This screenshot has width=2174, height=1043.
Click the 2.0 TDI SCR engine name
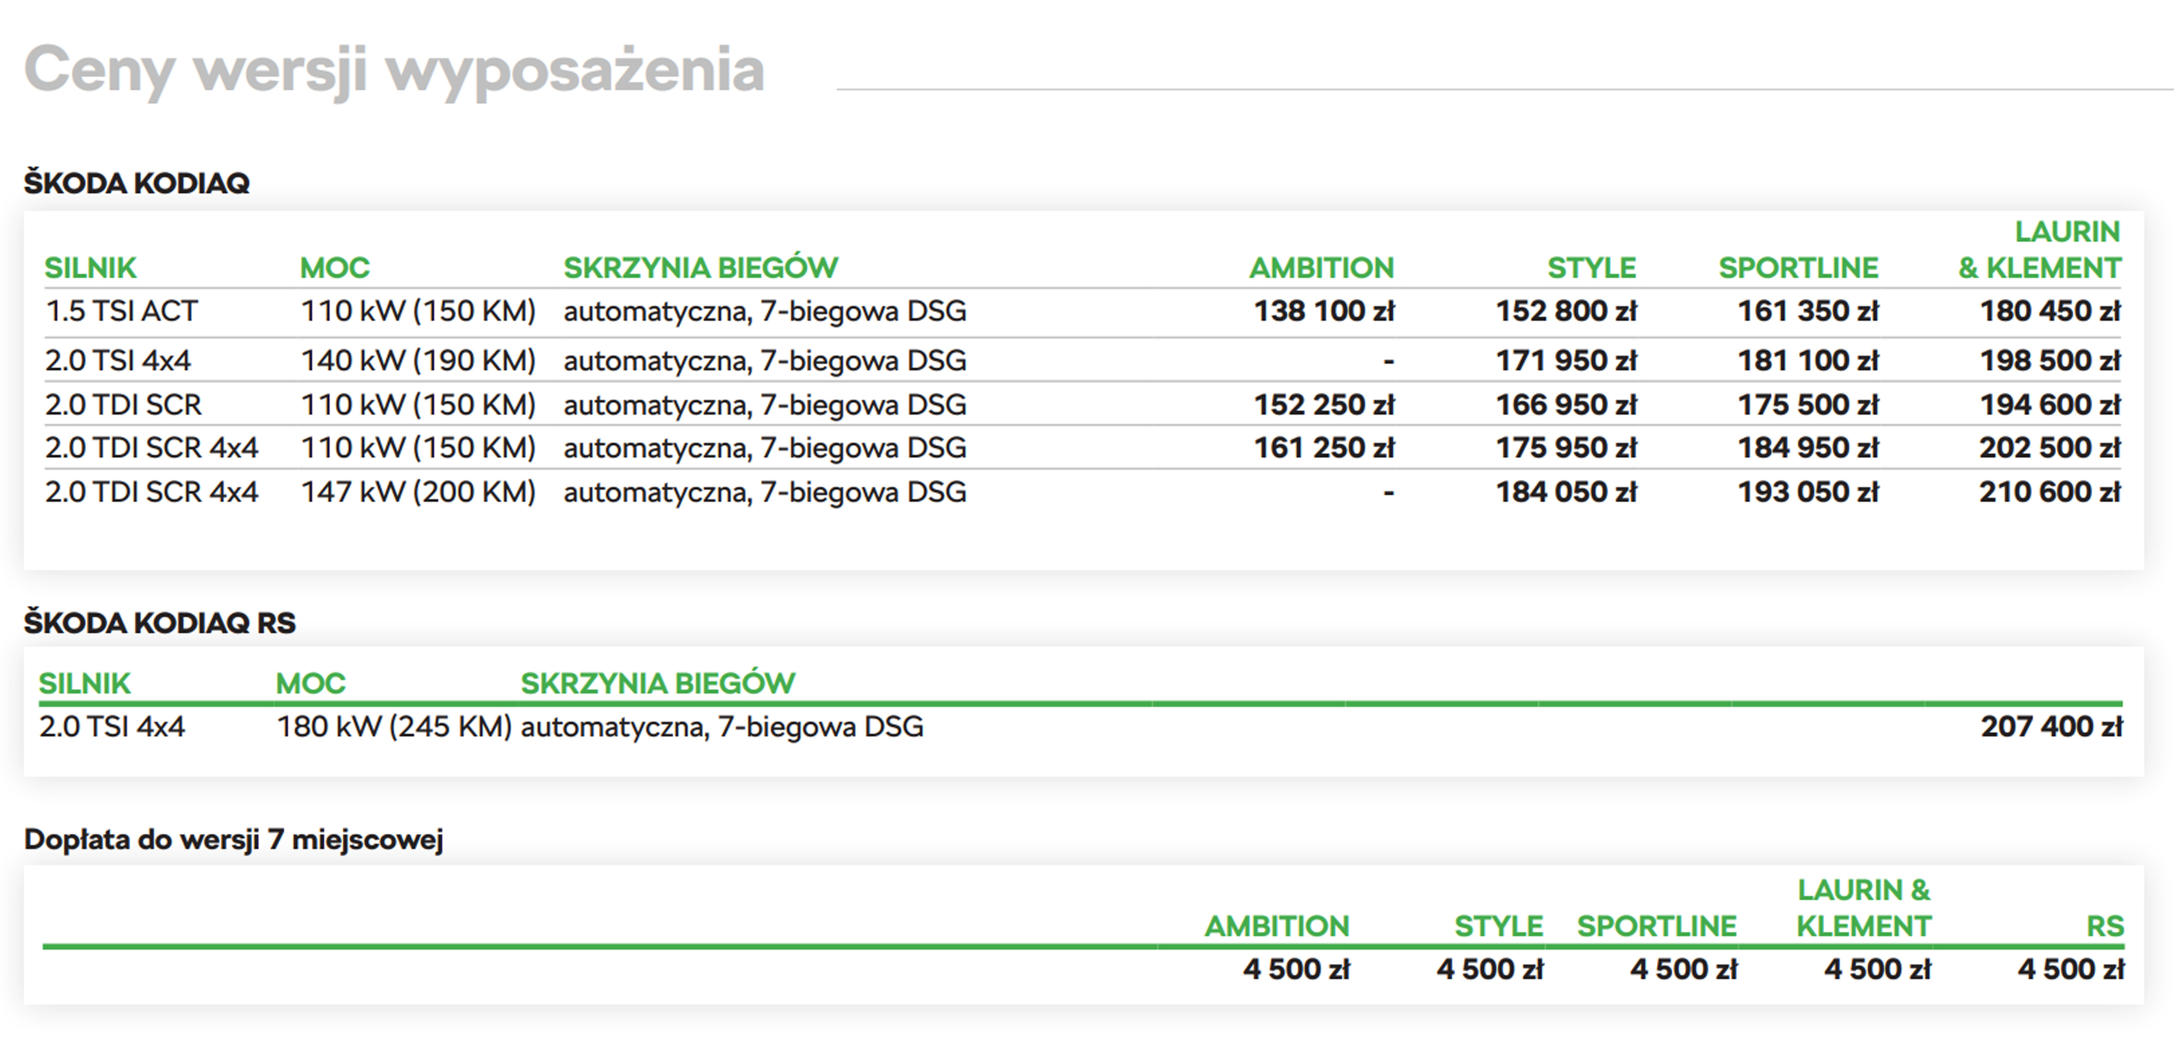coord(123,405)
